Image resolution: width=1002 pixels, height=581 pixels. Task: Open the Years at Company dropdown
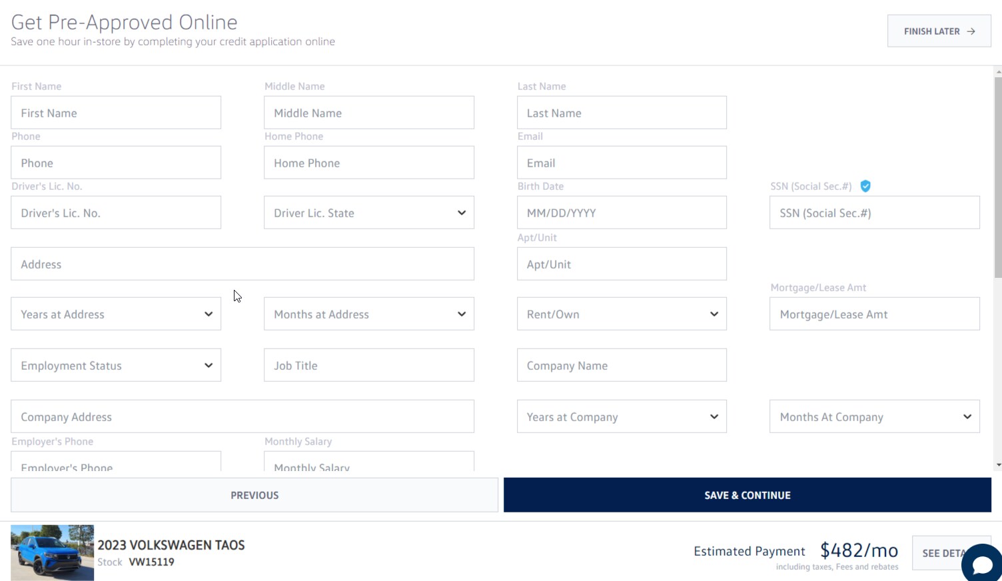[x=622, y=417]
